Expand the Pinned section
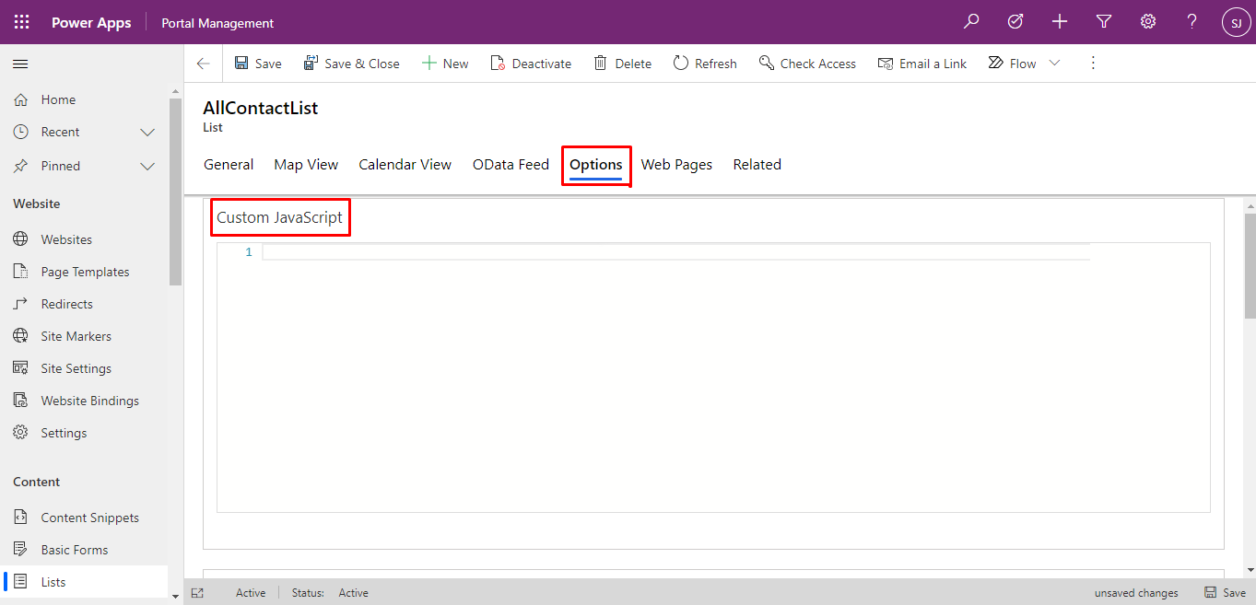 (x=147, y=166)
